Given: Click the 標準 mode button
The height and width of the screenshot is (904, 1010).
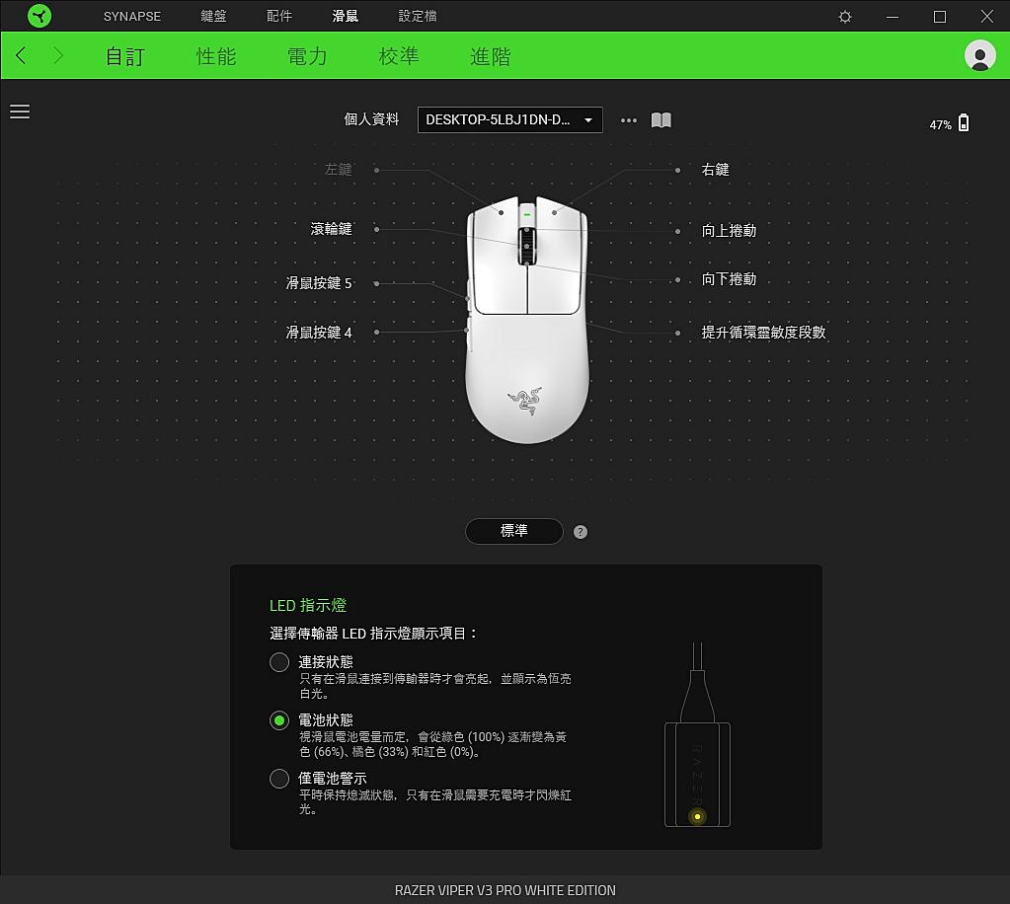Looking at the screenshot, I should pos(513,531).
